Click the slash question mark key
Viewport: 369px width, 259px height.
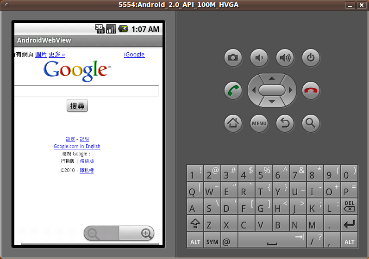[315, 240]
